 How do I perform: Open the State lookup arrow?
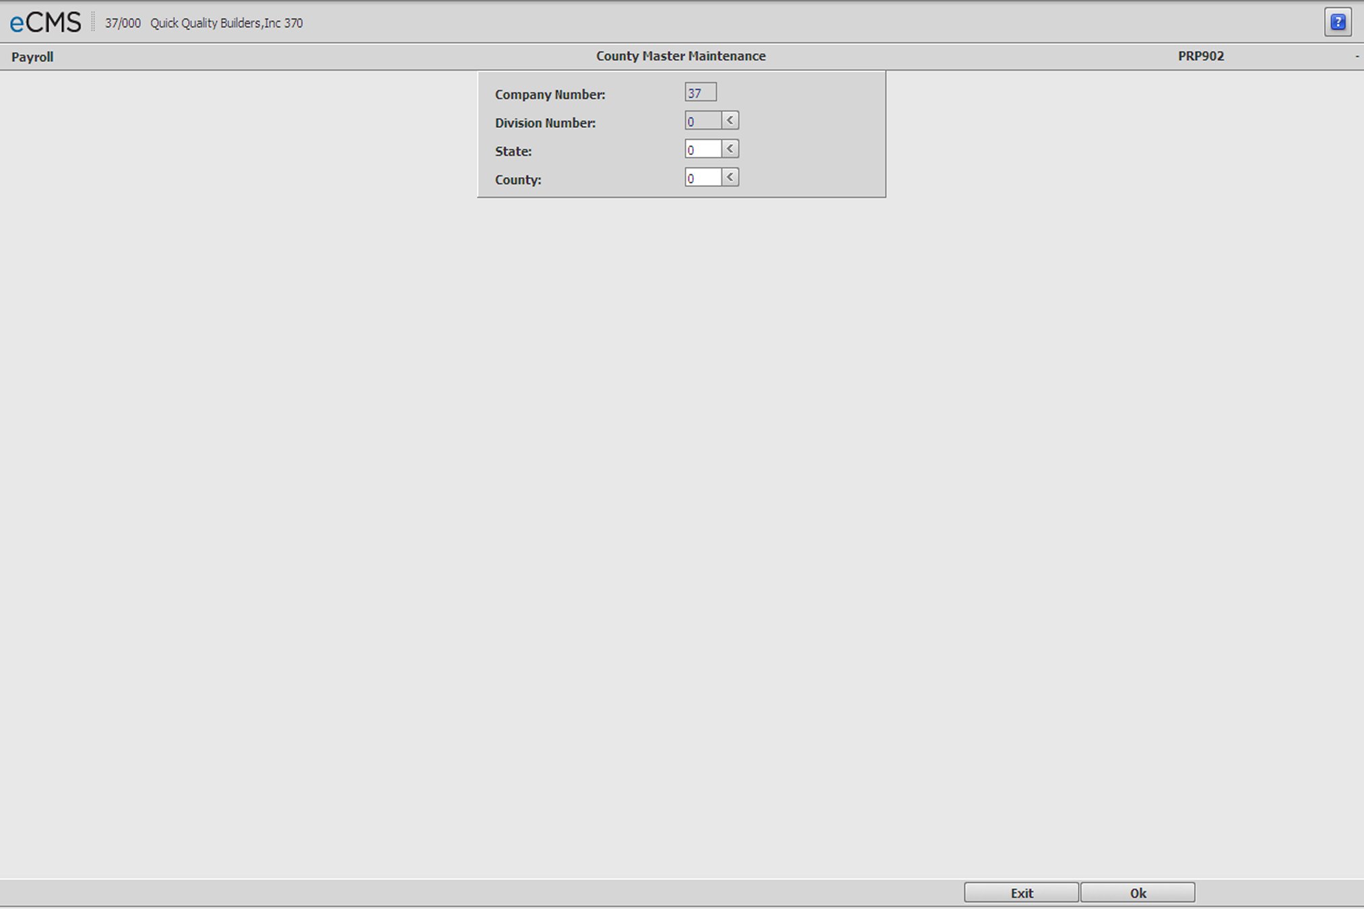click(x=729, y=149)
